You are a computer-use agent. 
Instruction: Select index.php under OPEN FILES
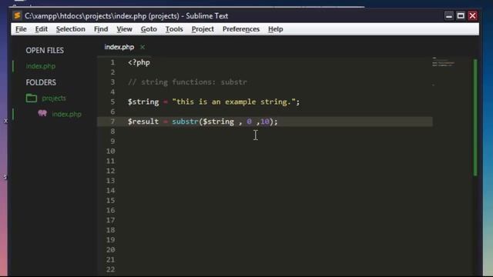pyautogui.click(x=41, y=66)
